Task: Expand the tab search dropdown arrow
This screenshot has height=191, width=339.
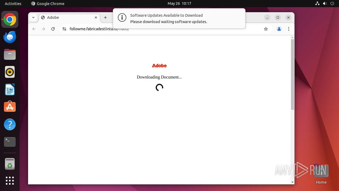Action: (33, 18)
